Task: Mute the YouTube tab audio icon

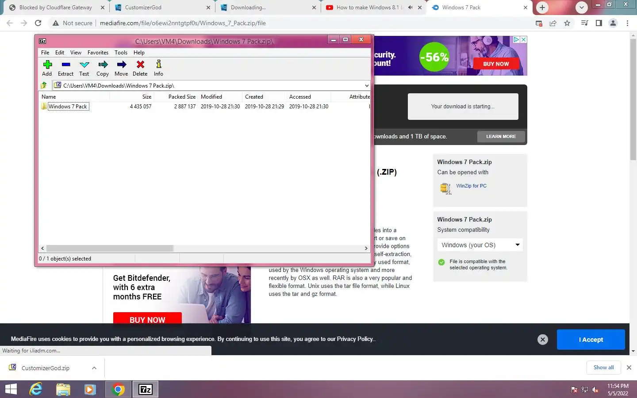Action: pos(410,8)
